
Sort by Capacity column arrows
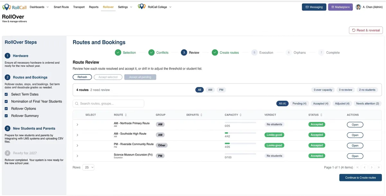[x=241, y=115]
